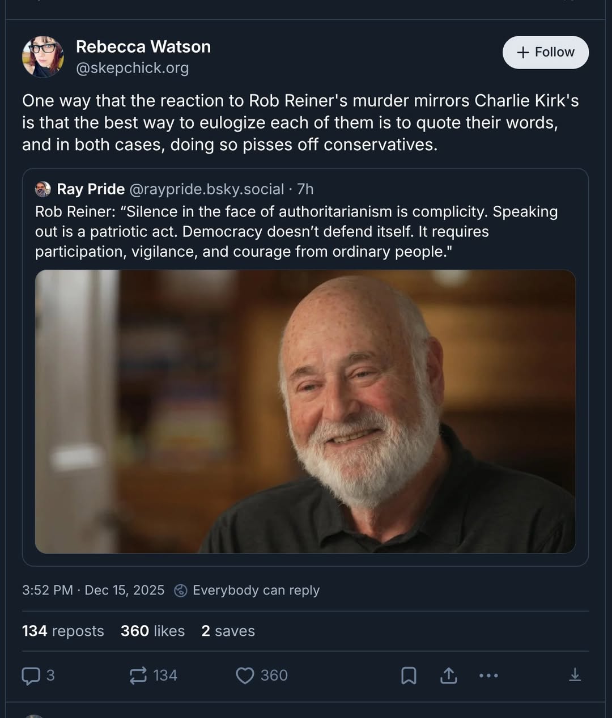
Task: Like the post with the heart icon
Action: pos(245,675)
